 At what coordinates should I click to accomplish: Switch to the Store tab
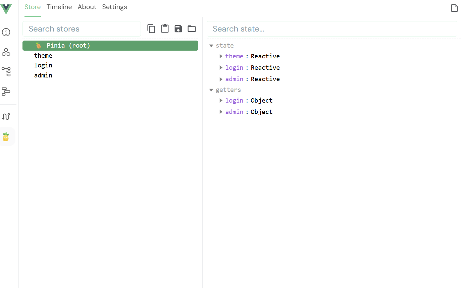33,7
